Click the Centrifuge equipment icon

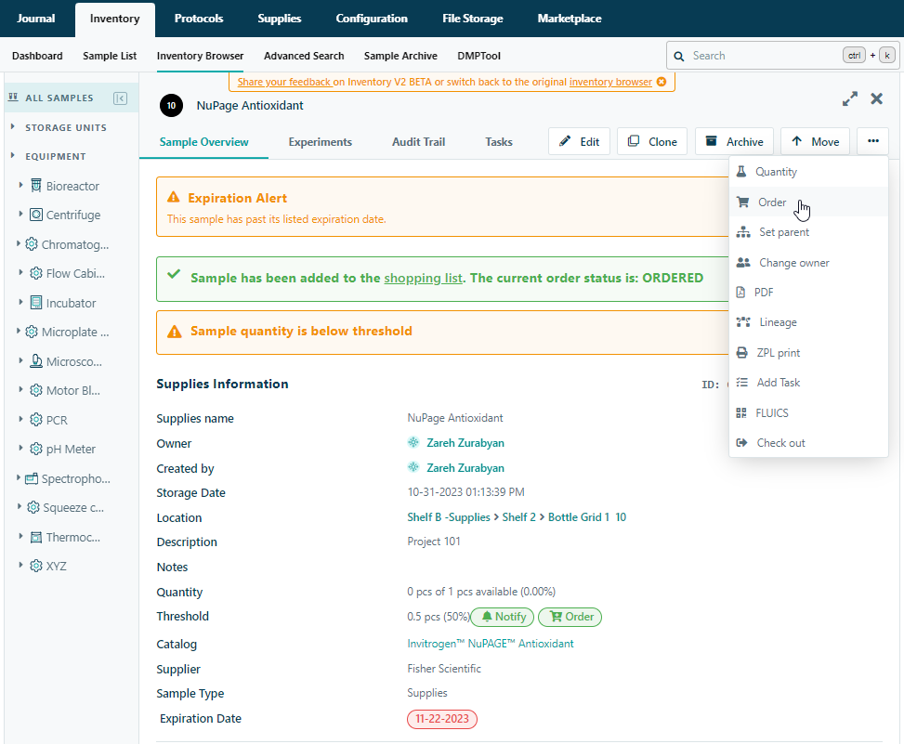(35, 215)
